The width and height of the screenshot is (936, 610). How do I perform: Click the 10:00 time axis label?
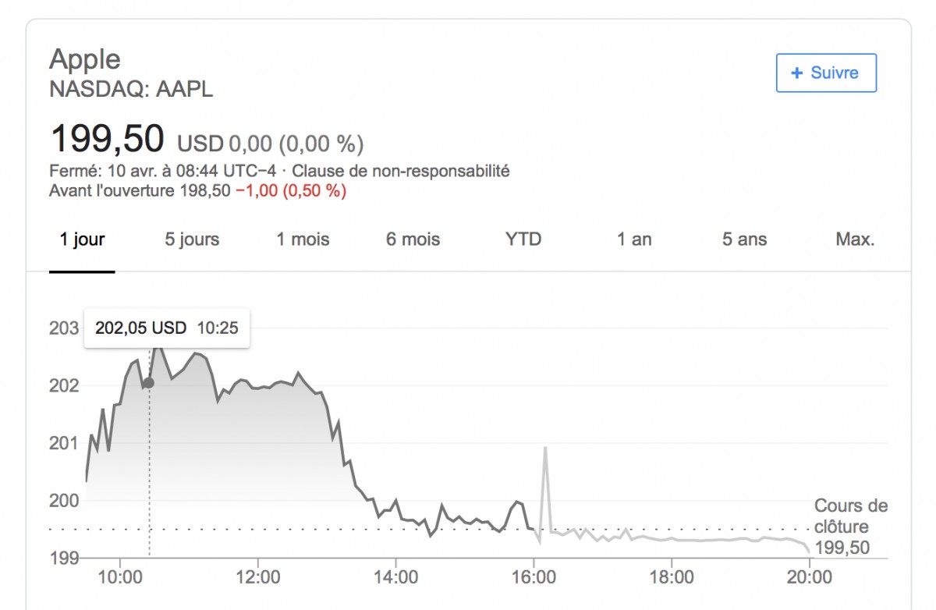click(120, 578)
